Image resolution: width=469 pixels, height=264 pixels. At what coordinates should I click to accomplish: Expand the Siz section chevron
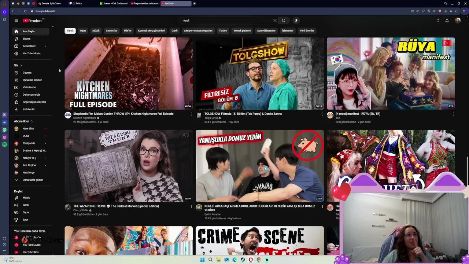tap(21, 65)
